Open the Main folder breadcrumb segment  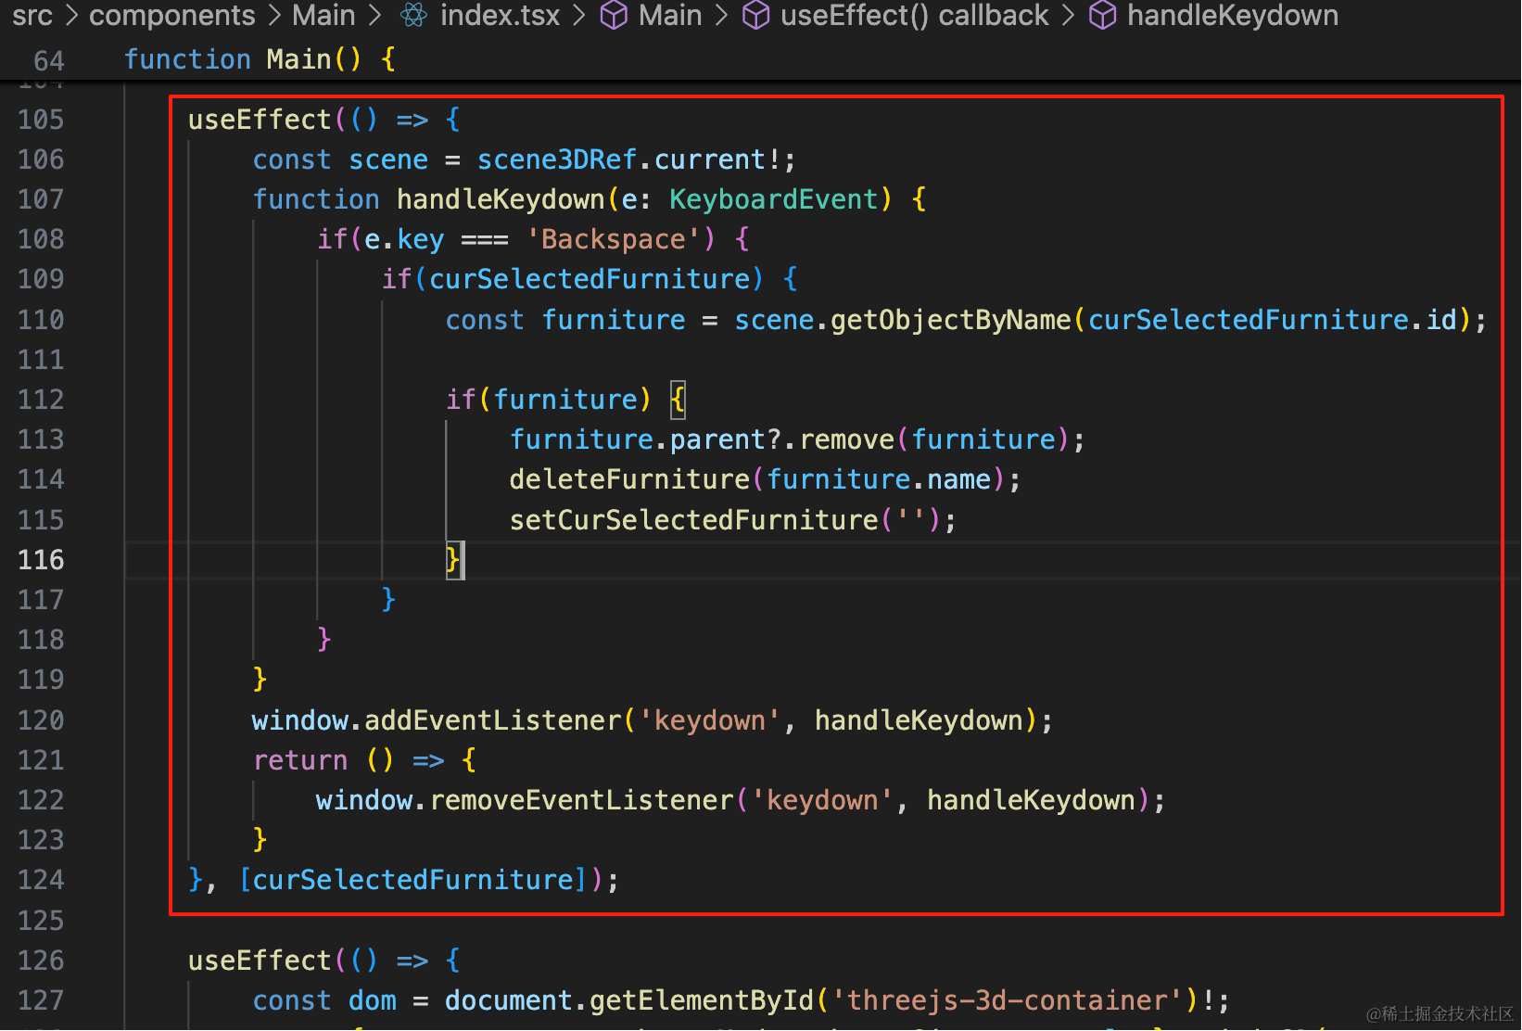click(323, 15)
